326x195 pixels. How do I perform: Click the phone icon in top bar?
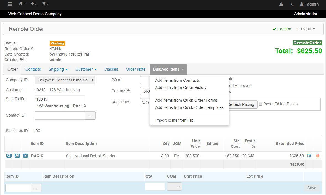pyautogui.click(x=292, y=4)
